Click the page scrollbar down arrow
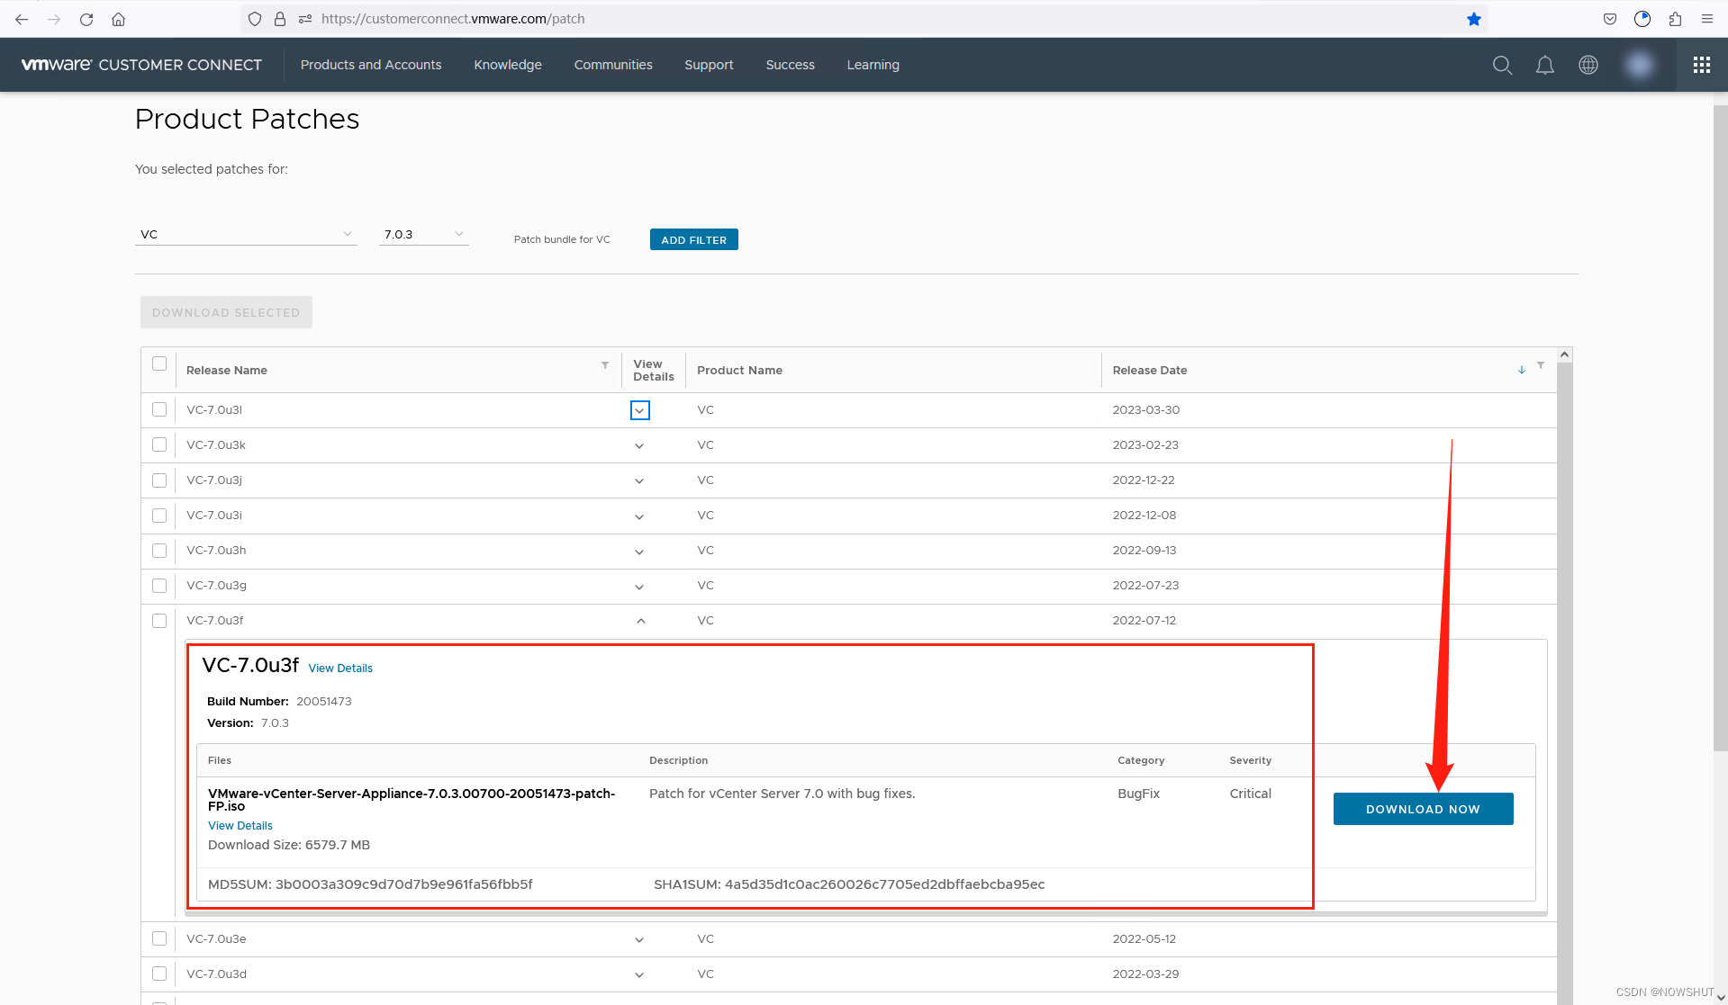 [1720, 997]
